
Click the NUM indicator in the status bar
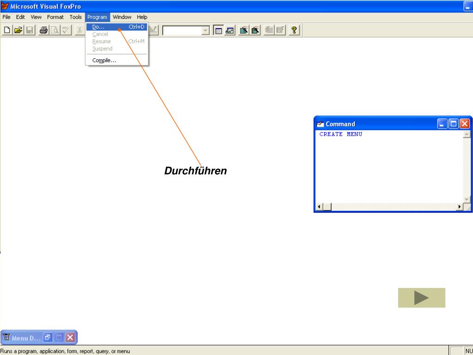469,351
